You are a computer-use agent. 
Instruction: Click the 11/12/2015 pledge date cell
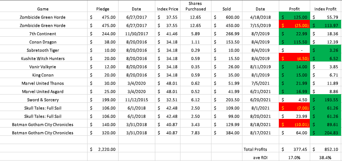(136, 100)
